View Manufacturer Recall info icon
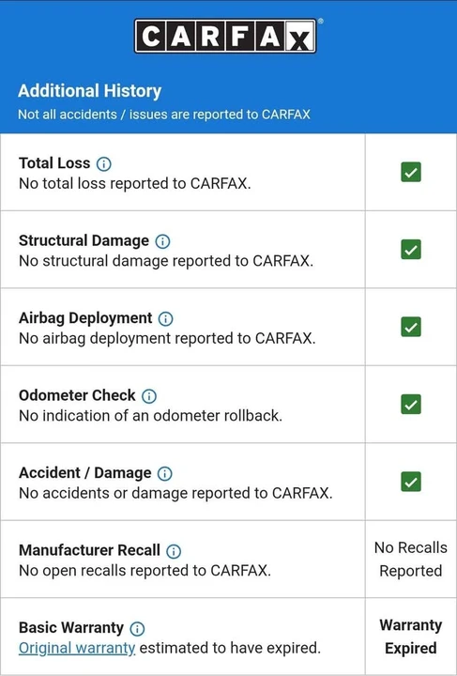 point(174,551)
